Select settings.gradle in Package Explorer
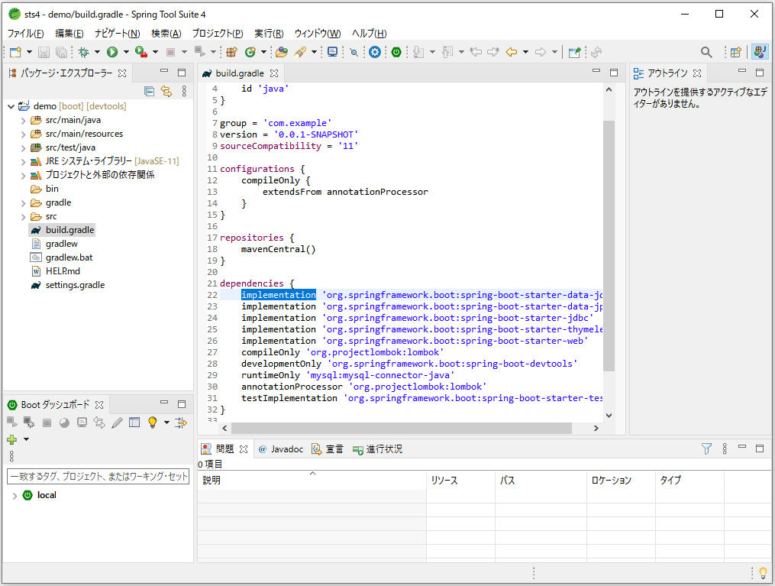Image resolution: width=775 pixels, height=586 pixels. [75, 285]
